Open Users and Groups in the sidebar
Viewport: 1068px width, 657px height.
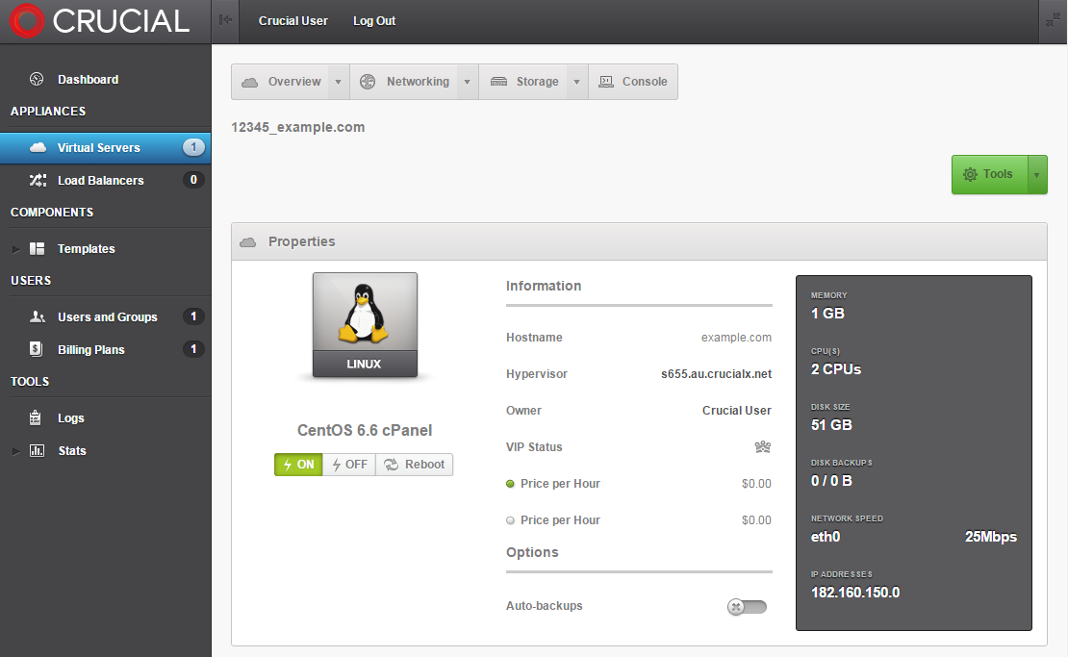(106, 316)
